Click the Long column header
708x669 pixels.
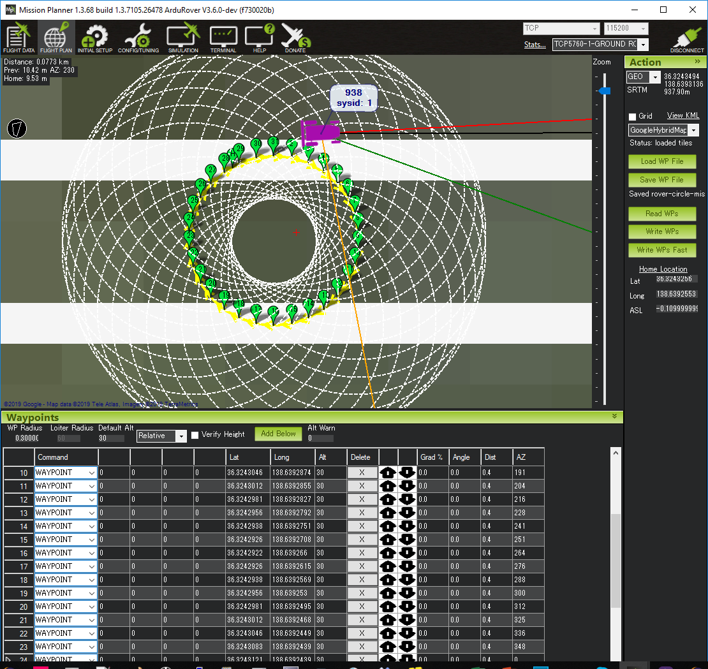coord(293,457)
